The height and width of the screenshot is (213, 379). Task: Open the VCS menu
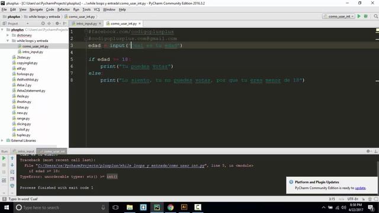(x=97, y=9)
